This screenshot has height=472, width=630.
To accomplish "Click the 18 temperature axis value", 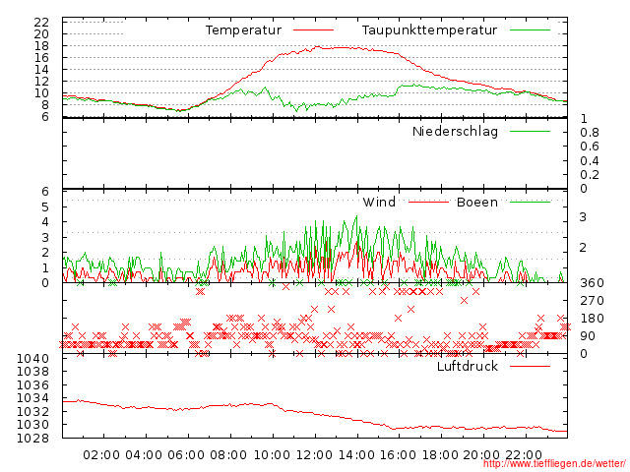I will [41, 46].
